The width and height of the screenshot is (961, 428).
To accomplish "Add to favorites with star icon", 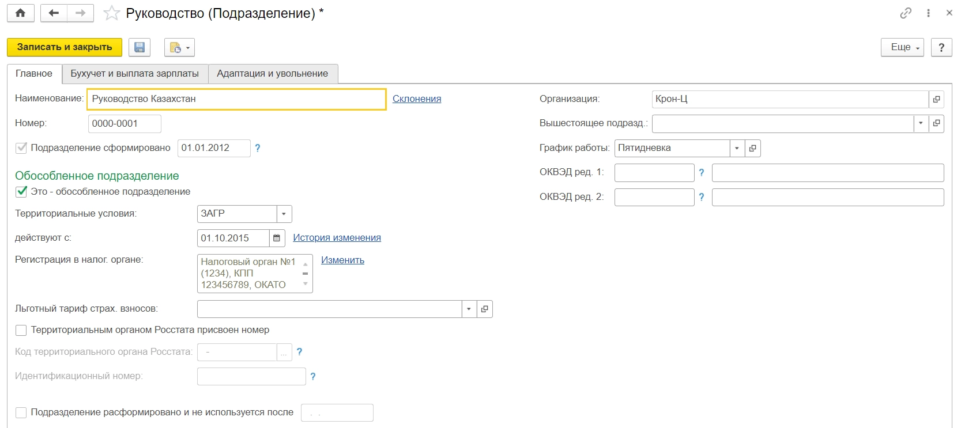I will pos(111,13).
